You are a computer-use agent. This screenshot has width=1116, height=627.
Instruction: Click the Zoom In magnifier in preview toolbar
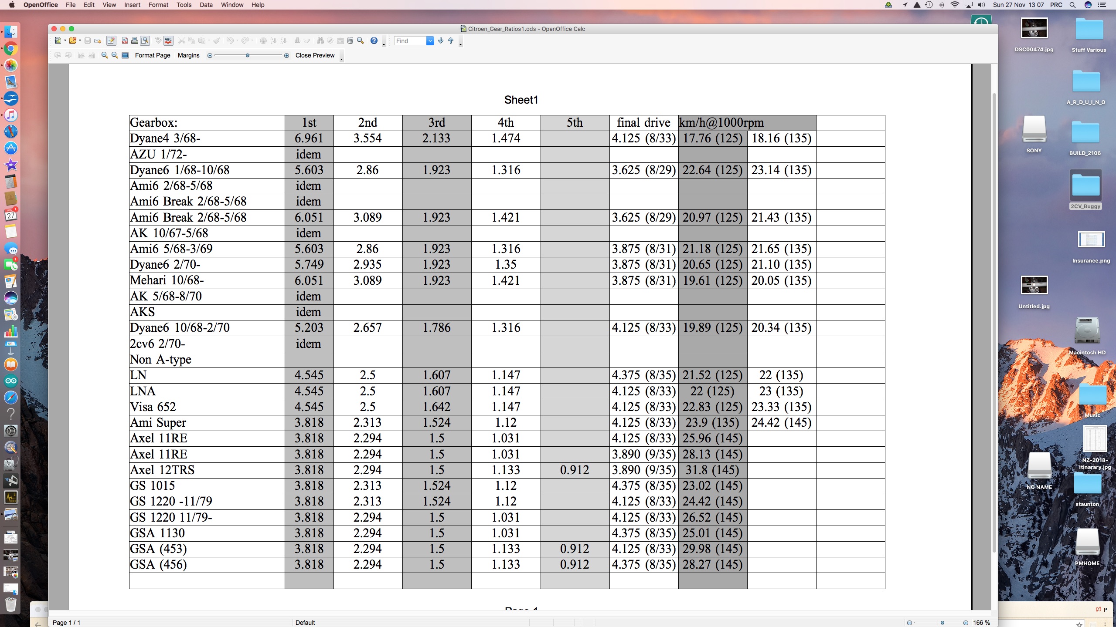105,55
